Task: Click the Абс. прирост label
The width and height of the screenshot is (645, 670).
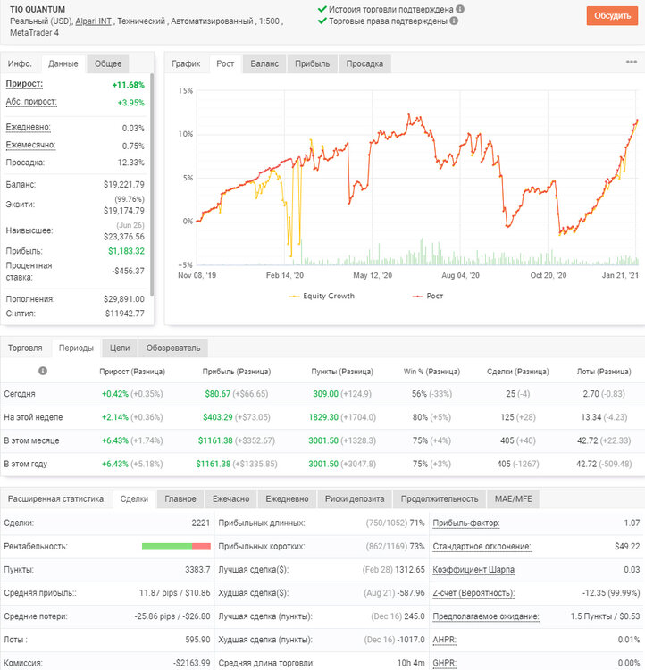Action: (31, 102)
